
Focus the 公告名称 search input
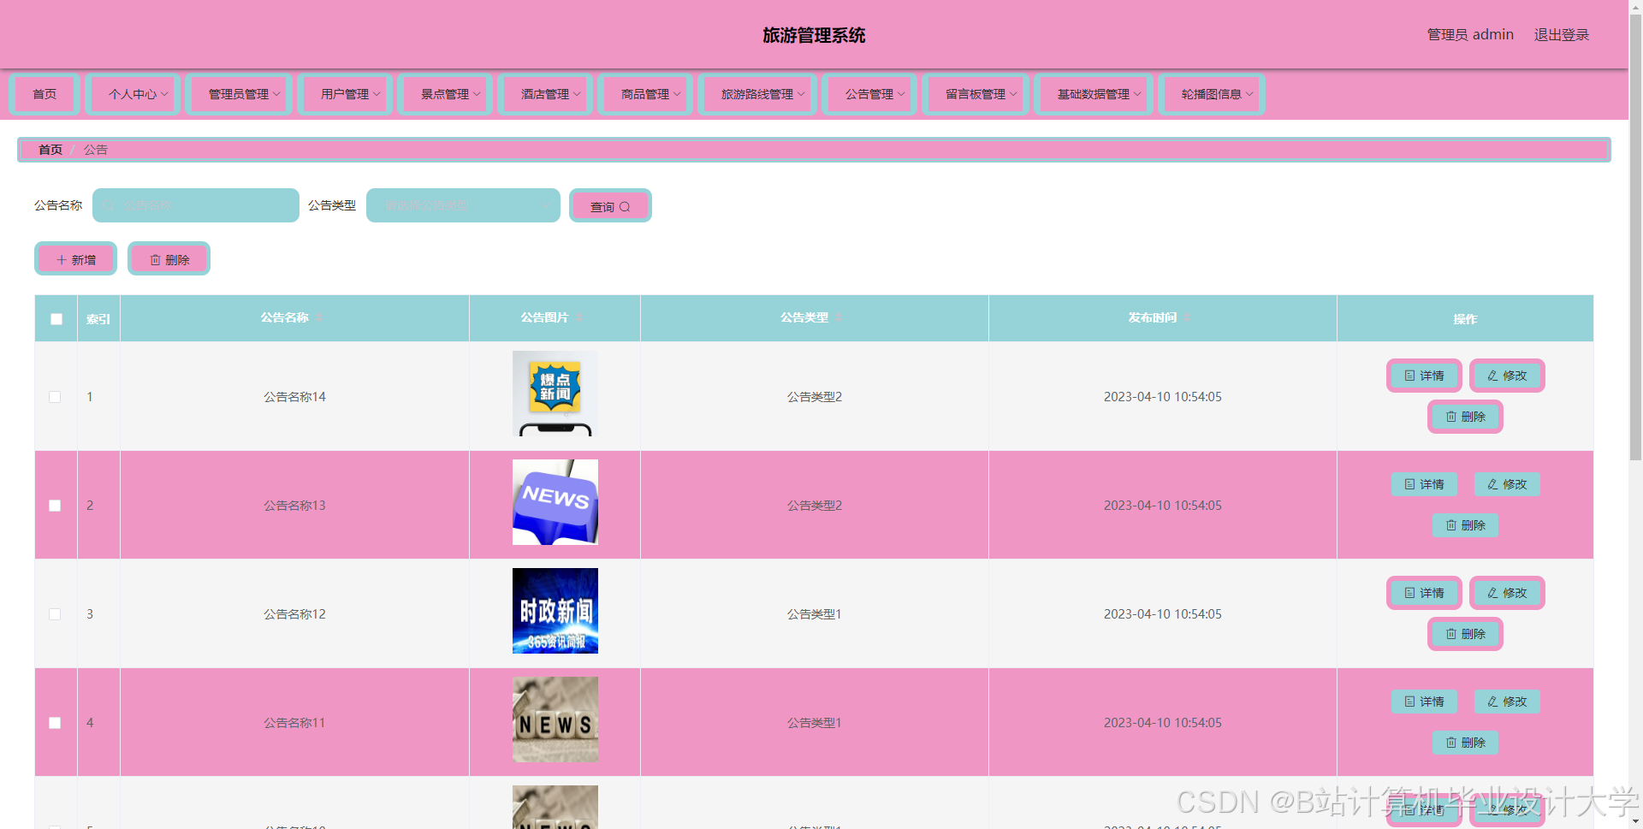(x=196, y=205)
